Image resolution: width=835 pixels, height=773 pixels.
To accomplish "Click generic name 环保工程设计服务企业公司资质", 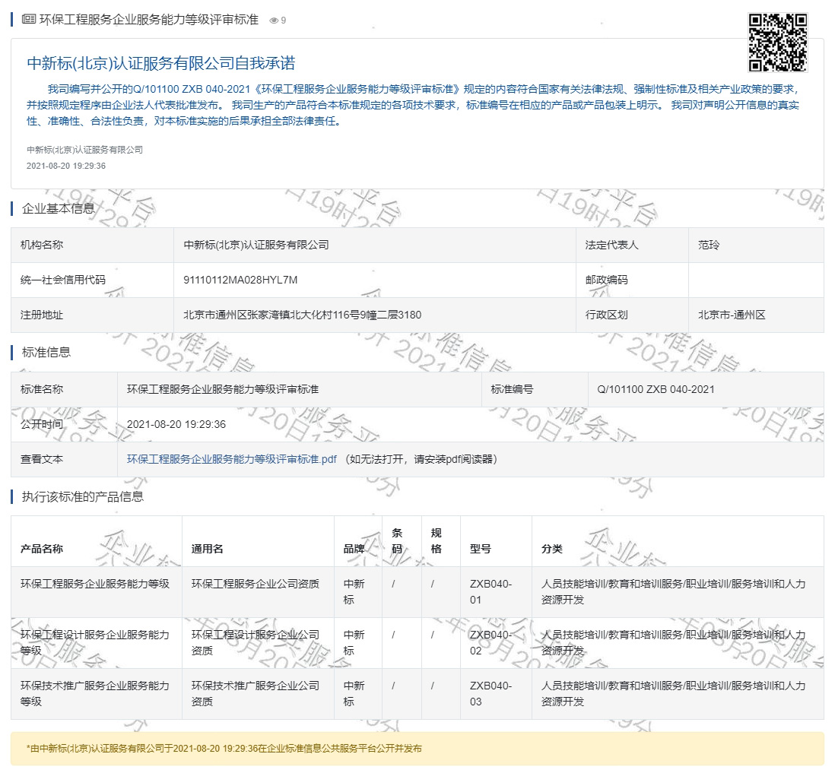I will tap(255, 643).
